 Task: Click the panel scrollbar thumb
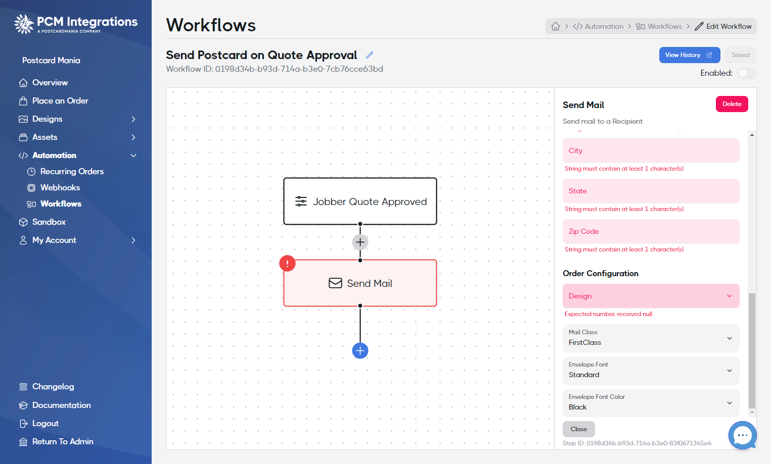pos(752,350)
